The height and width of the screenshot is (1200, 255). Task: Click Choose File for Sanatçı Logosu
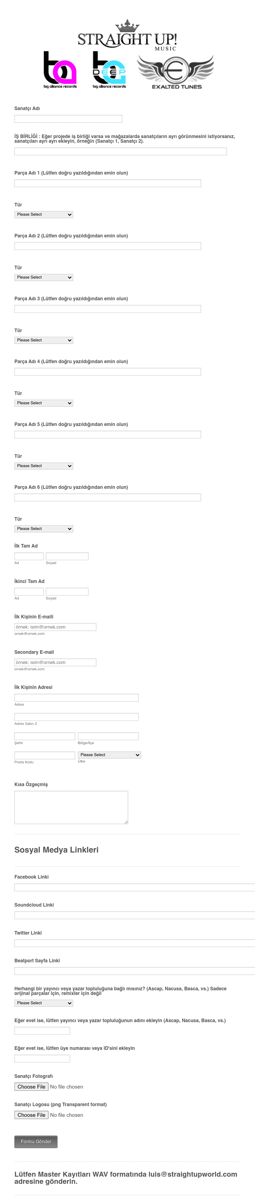tap(31, 1115)
